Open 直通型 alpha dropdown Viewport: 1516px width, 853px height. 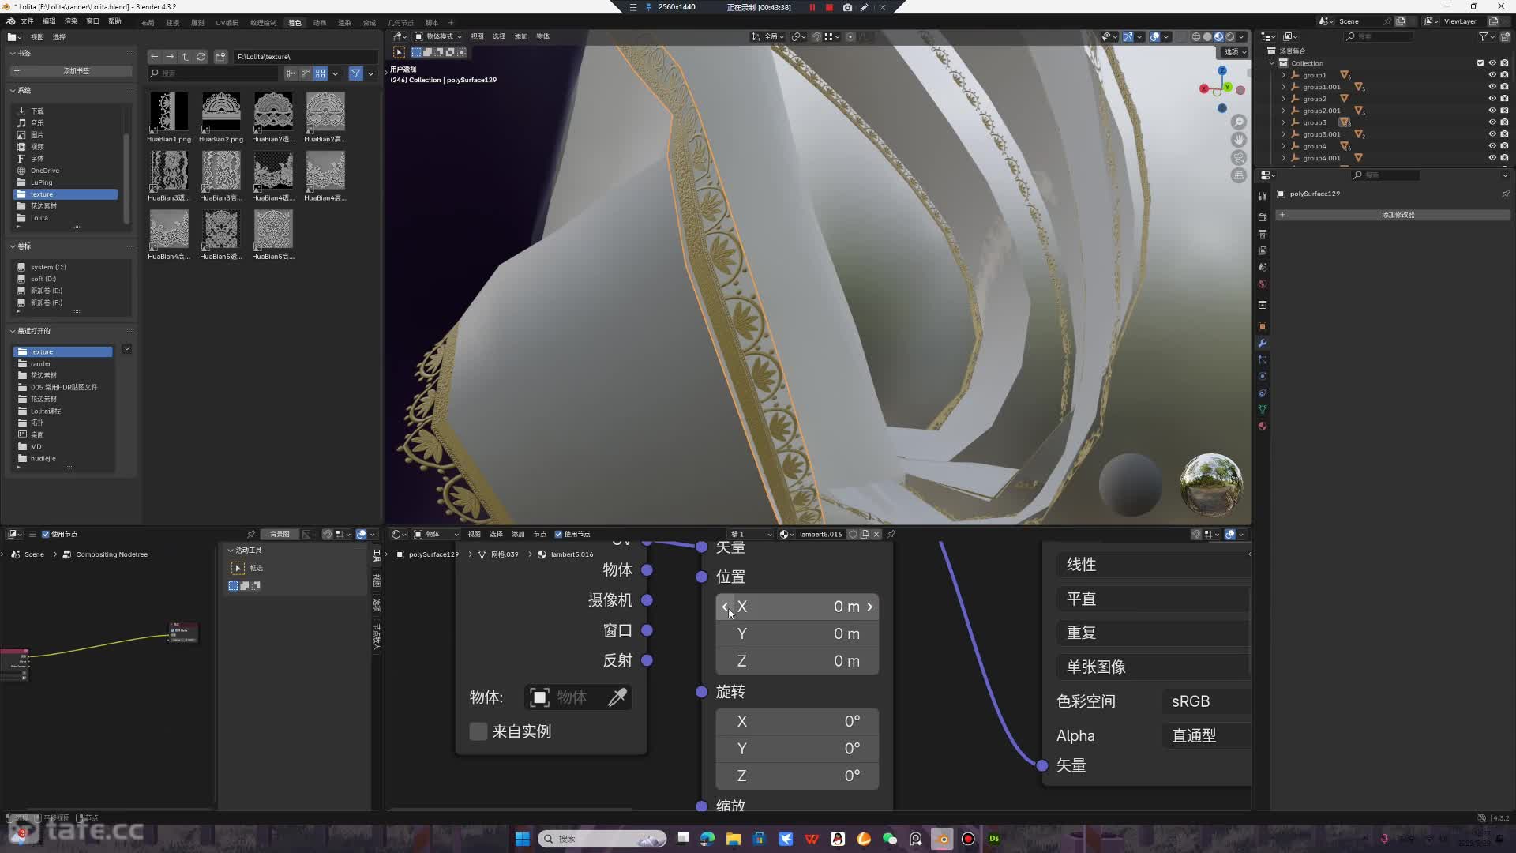point(1206,735)
